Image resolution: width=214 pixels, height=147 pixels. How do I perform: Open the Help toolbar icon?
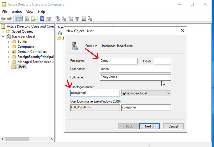(42, 19)
